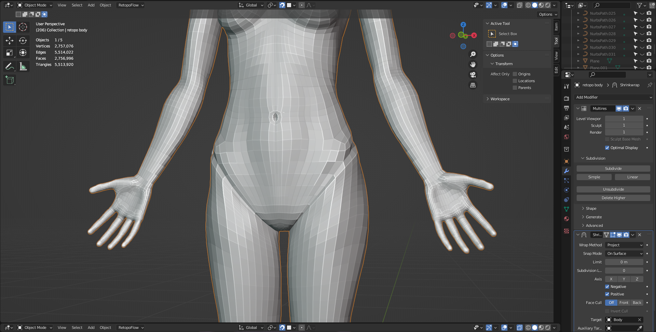Toggle camera view in the viewport
Image resolution: width=656 pixels, height=332 pixels.
coord(473,75)
